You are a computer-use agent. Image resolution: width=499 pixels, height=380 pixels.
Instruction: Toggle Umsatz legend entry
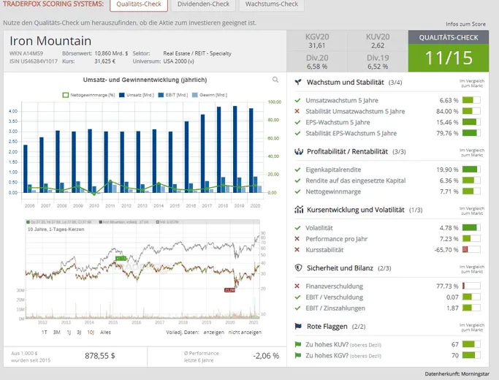coord(137,95)
